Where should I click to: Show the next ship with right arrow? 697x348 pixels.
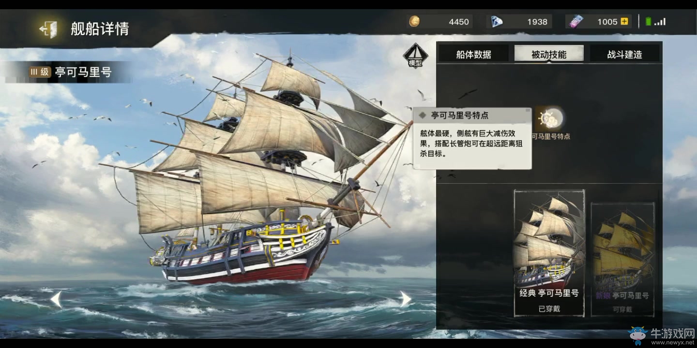406,299
